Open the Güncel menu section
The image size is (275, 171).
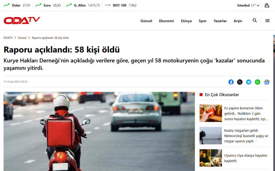[x=146, y=21]
